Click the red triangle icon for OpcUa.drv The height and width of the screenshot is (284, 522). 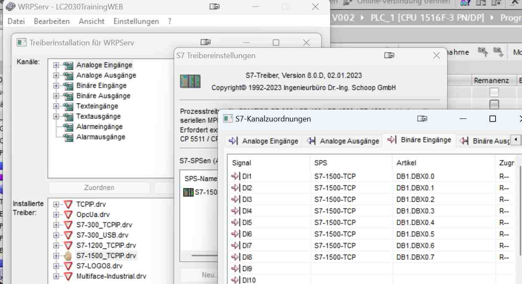68,215
